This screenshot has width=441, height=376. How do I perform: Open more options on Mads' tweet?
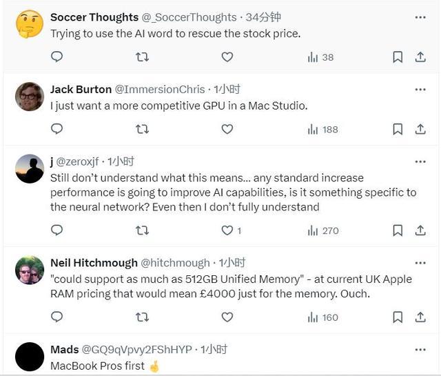[x=420, y=350]
